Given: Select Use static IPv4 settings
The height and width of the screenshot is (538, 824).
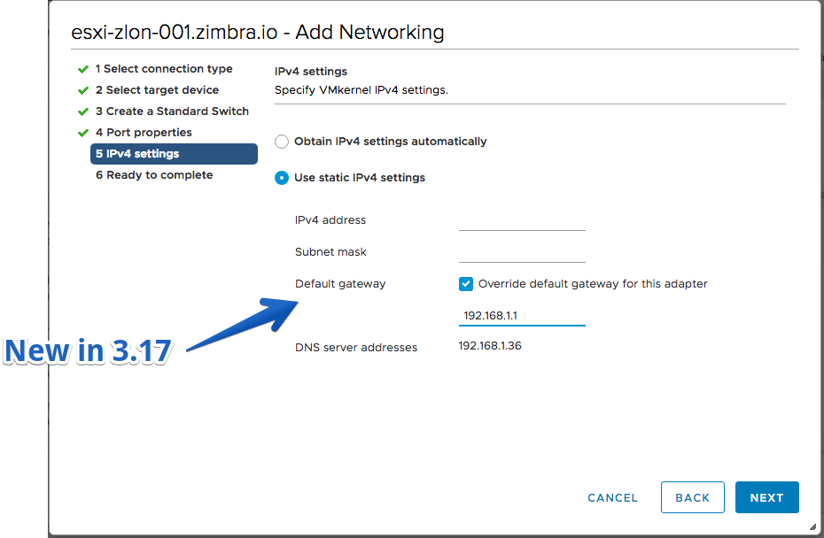Looking at the screenshot, I should pyautogui.click(x=282, y=178).
